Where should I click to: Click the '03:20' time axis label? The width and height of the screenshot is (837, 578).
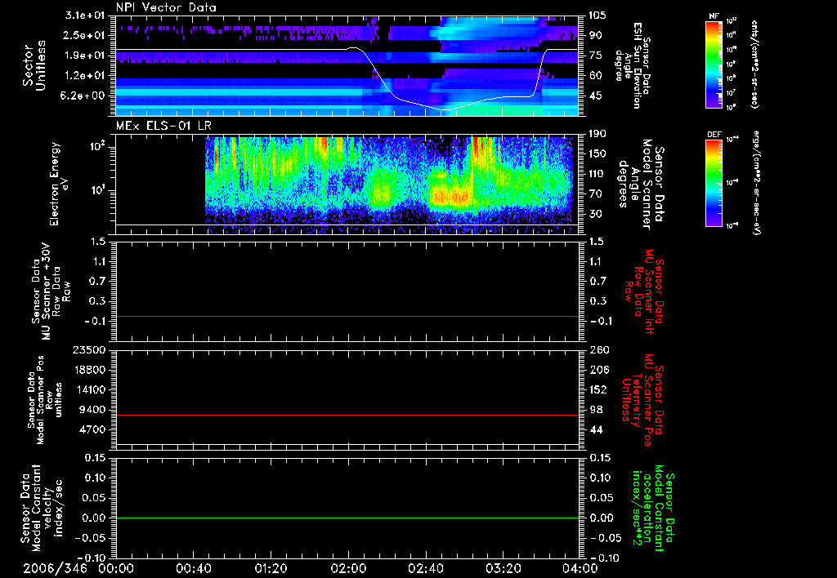pos(503,568)
